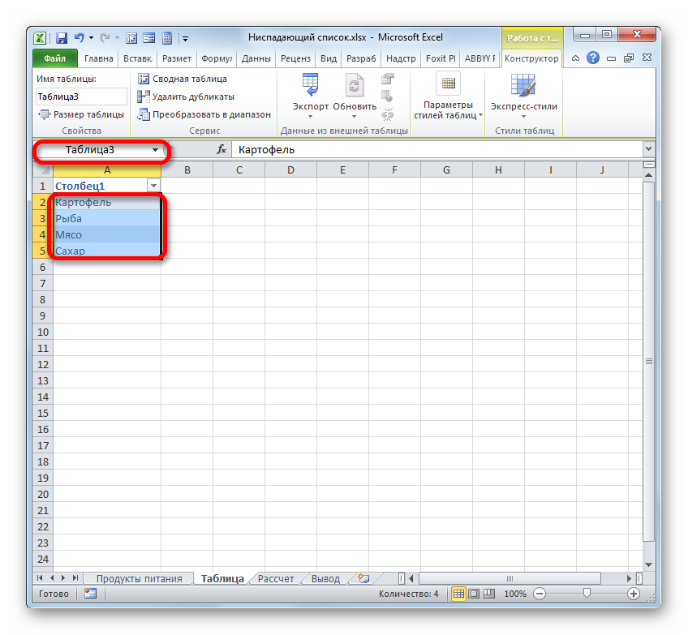Click the Save icon in quick access toolbar
The width and height of the screenshot is (688, 635).
tap(62, 38)
